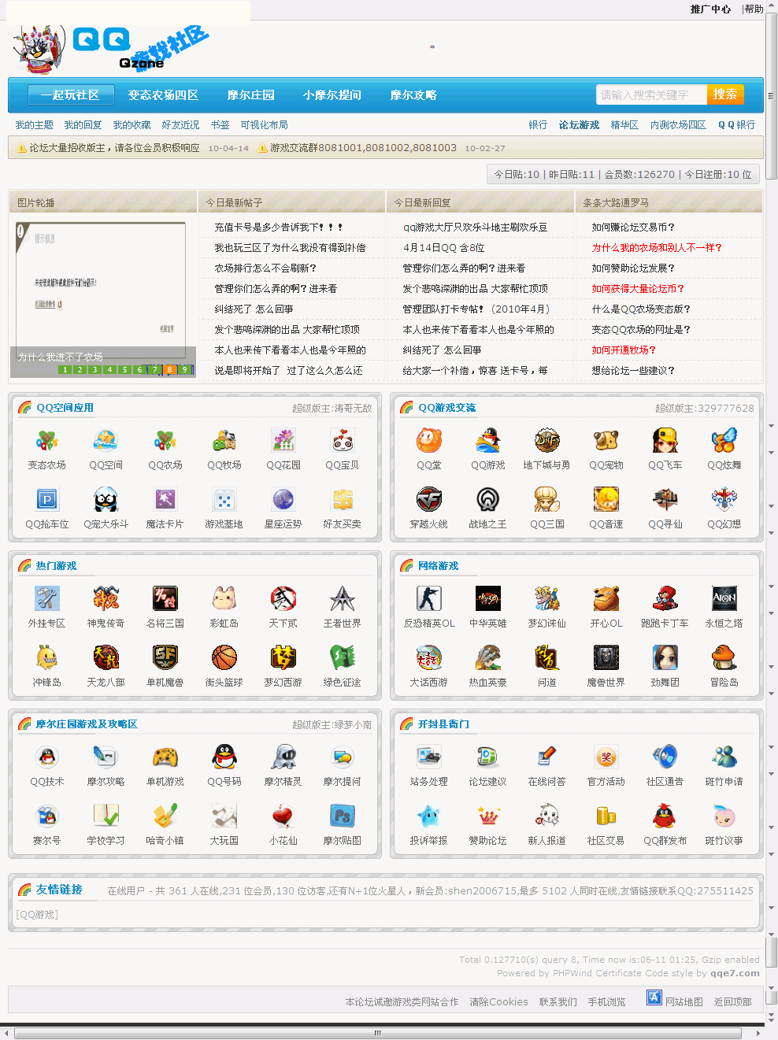
Task: Open the 站务处理 icon
Action: tap(428, 757)
